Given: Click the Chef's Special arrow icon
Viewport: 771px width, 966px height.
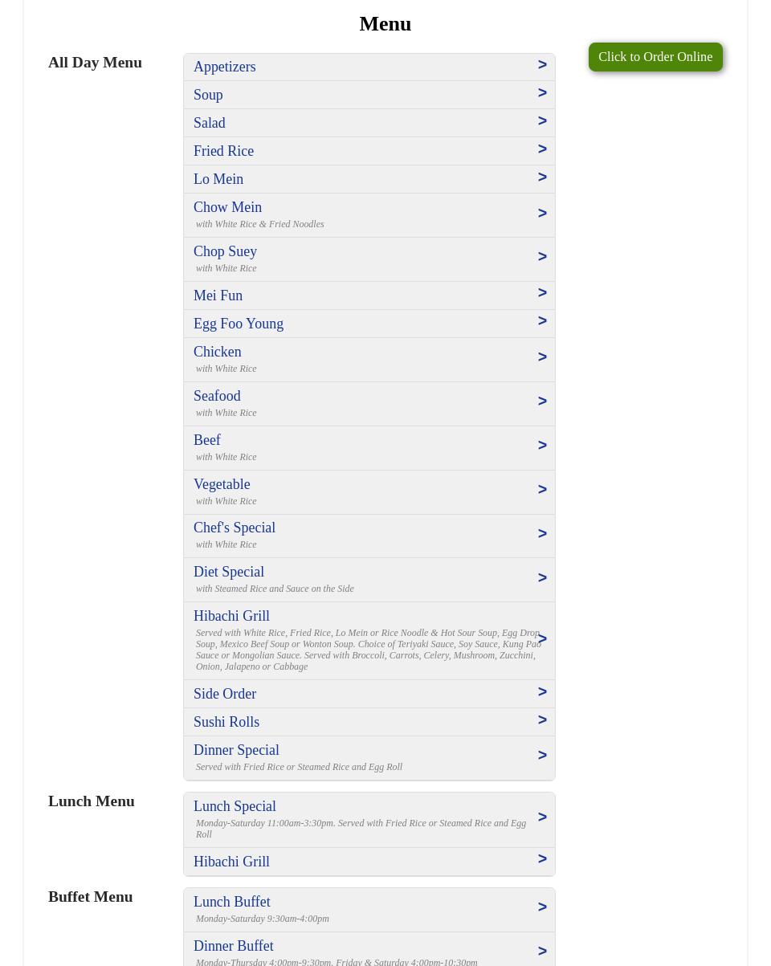Looking at the screenshot, I should coord(542,534).
